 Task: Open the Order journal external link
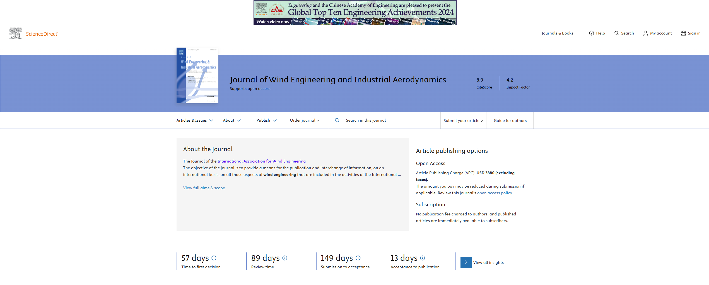(304, 120)
